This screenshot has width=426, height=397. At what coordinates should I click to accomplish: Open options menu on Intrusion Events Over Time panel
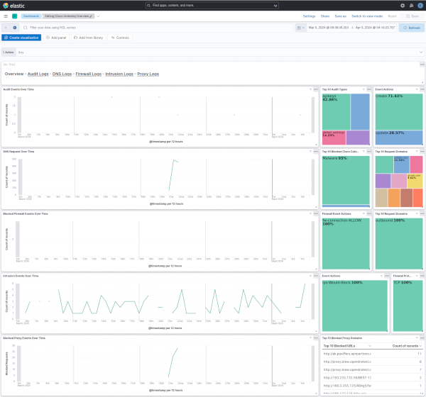[x=317, y=275]
